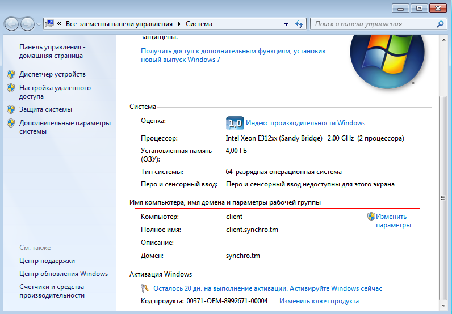The height and width of the screenshot is (314, 452).
Task: Open 'Дополнительные параметры системы' link
Action: click(65, 127)
